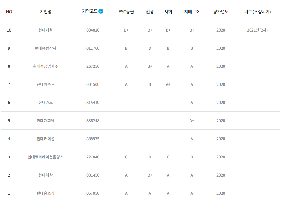Screen dimensions: 281x203
Task: Open company 현대코퍼레이션홀딩스
Action: coord(45,157)
